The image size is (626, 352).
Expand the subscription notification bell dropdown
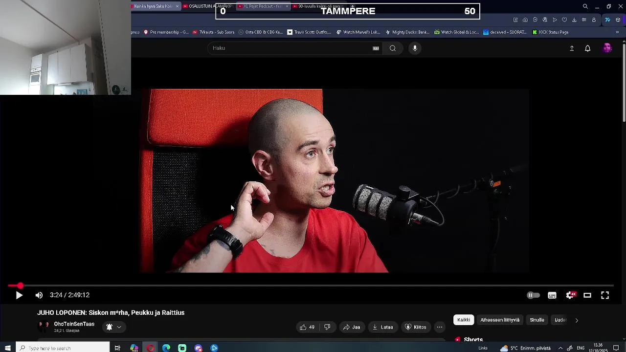pyautogui.click(x=113, y=327)
